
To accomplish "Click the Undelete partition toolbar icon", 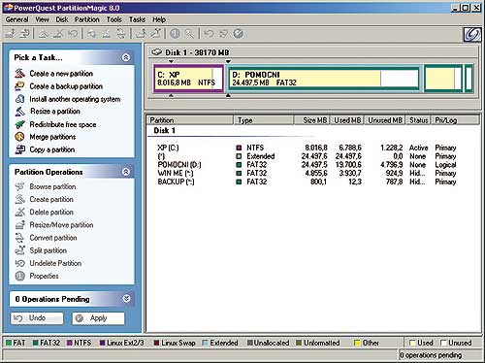I will point(73,34).
